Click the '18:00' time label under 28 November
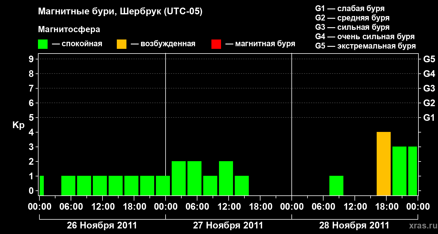 (x=386, y=207)
